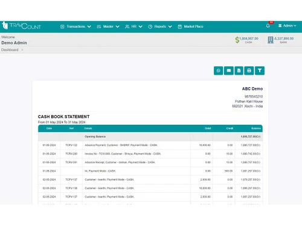Screen dimensions: 302x226
Task: Expand the Master dropdown chevron
Action: 118,27
